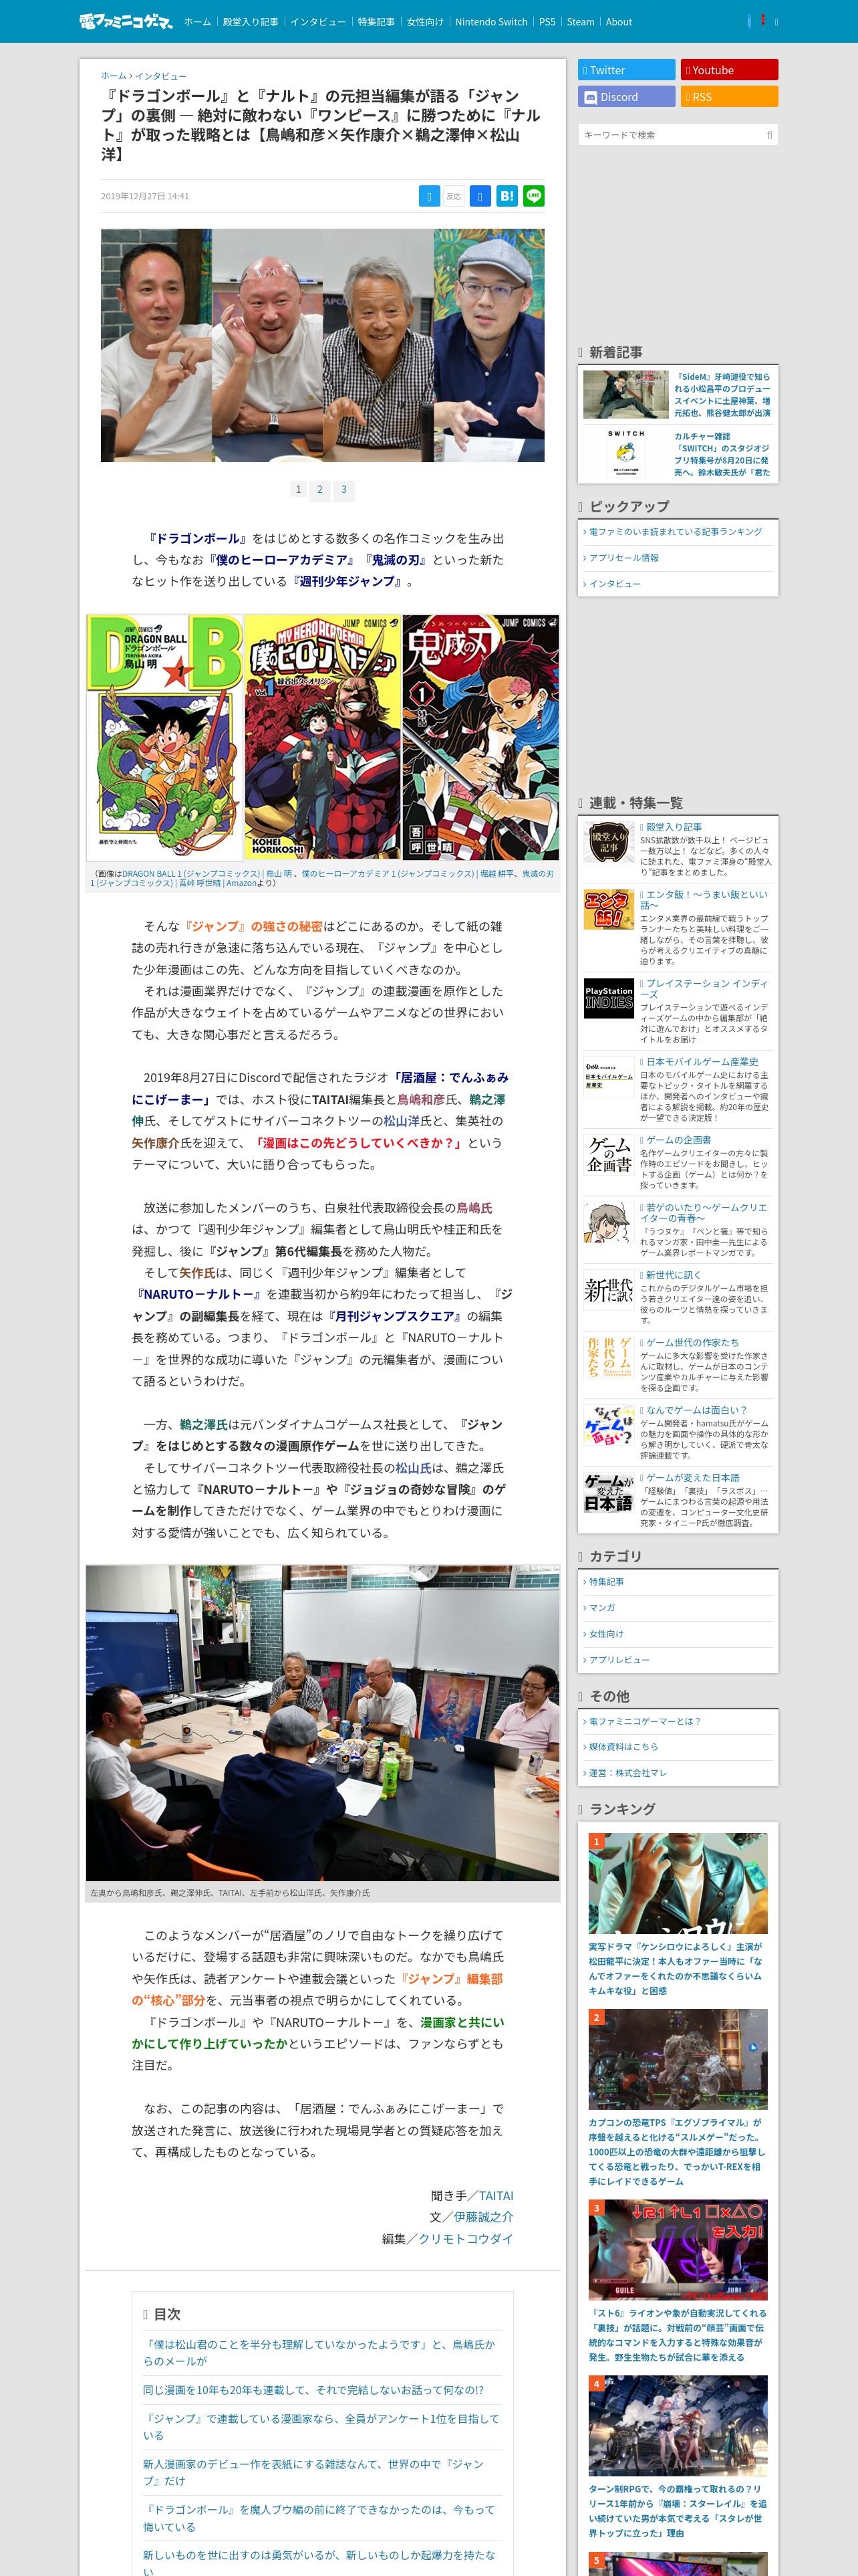Open 『SideM』牙崎漣役 new article thumbnail
This screenshot has width=858, height=2576.
tap(625, 395)
